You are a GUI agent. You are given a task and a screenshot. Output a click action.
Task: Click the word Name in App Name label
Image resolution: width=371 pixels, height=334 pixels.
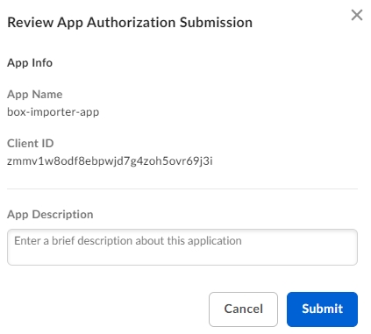(47, 95)
